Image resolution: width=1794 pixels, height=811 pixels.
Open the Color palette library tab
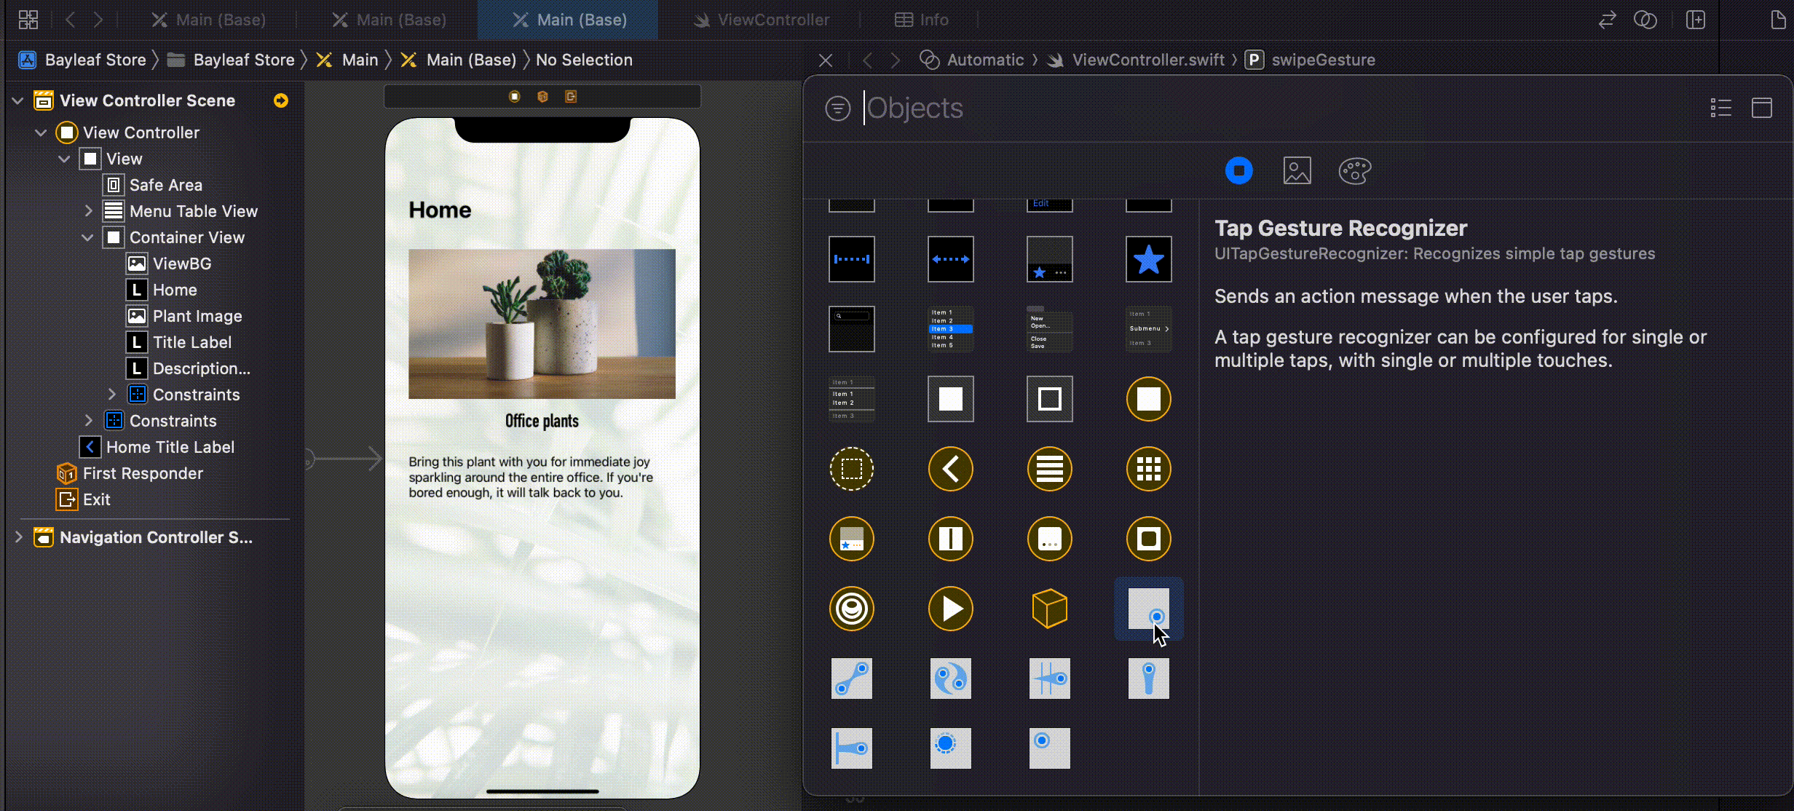[1354, 171]
